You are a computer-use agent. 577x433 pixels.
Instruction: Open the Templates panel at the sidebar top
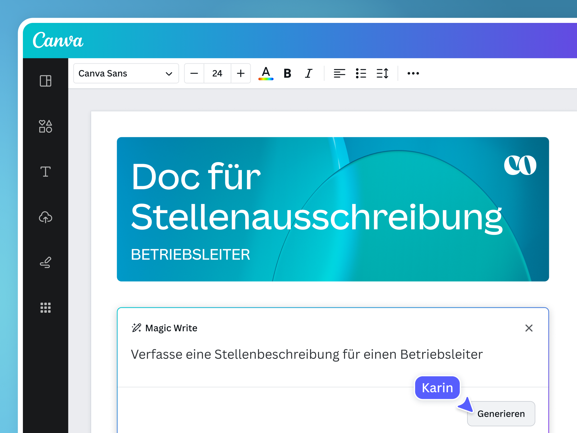pos(45,81)
